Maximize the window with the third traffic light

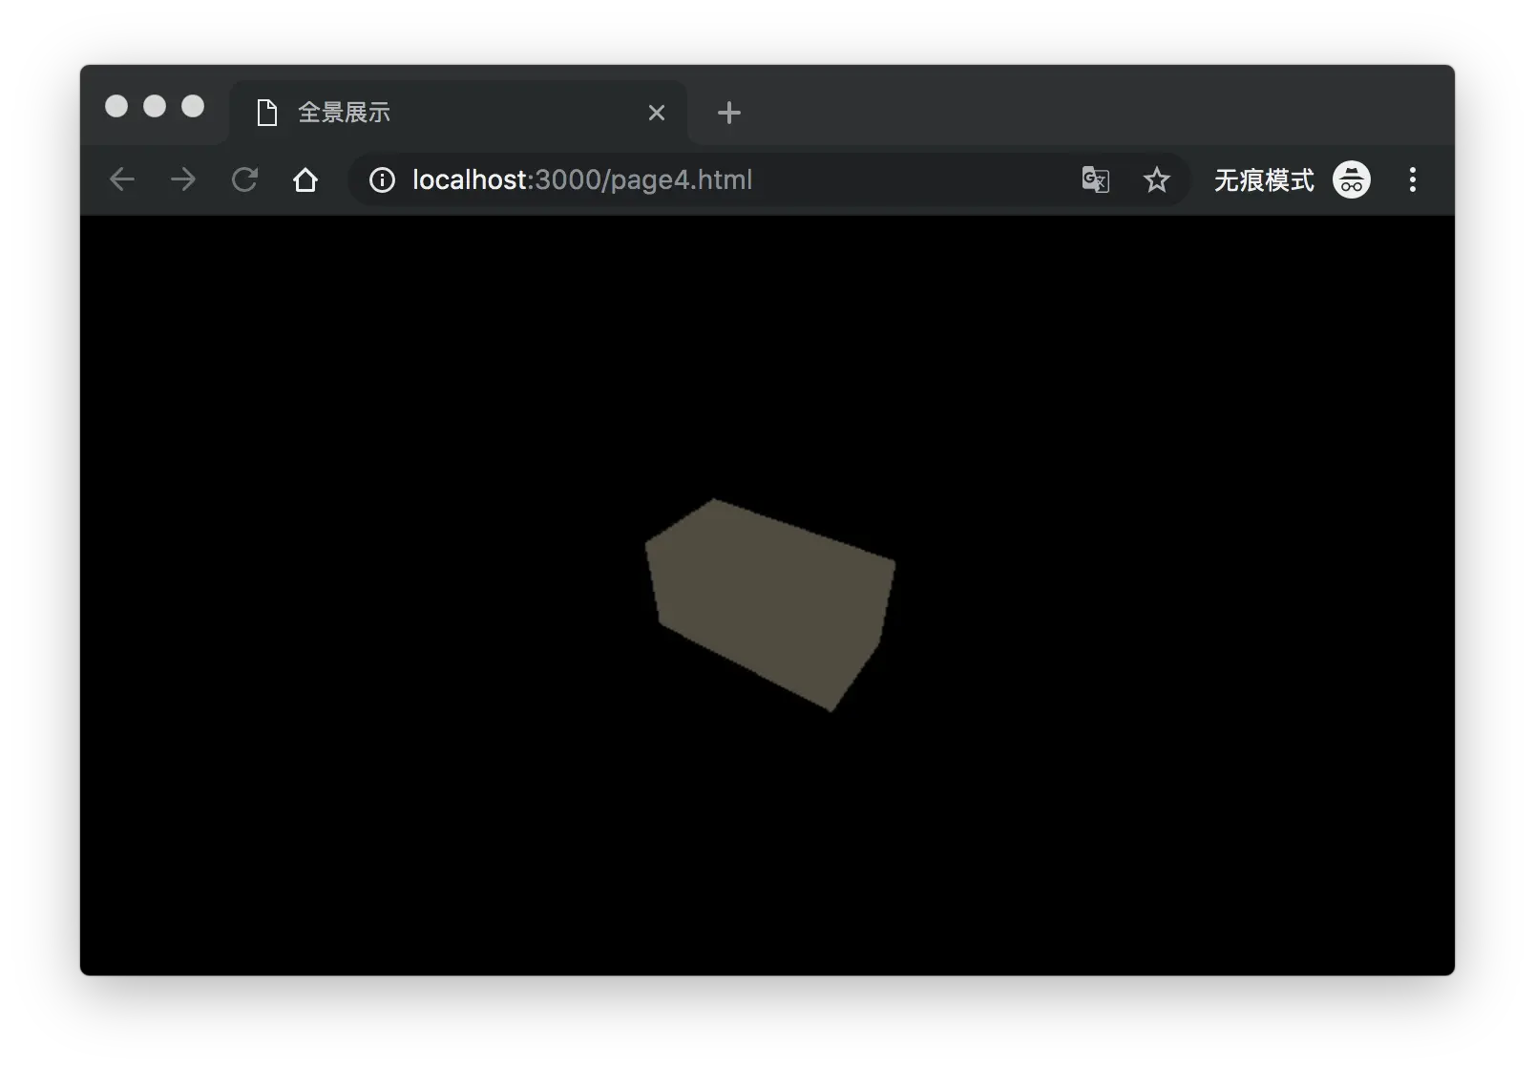tap(193, 106)
